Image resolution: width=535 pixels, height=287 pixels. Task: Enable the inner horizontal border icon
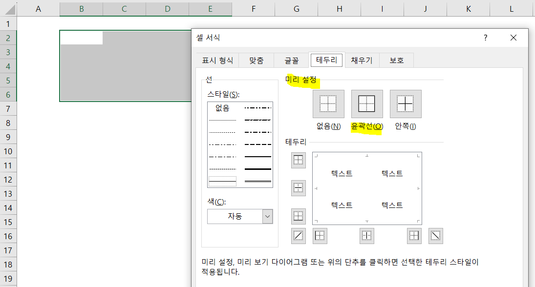[x=298, y=188]
